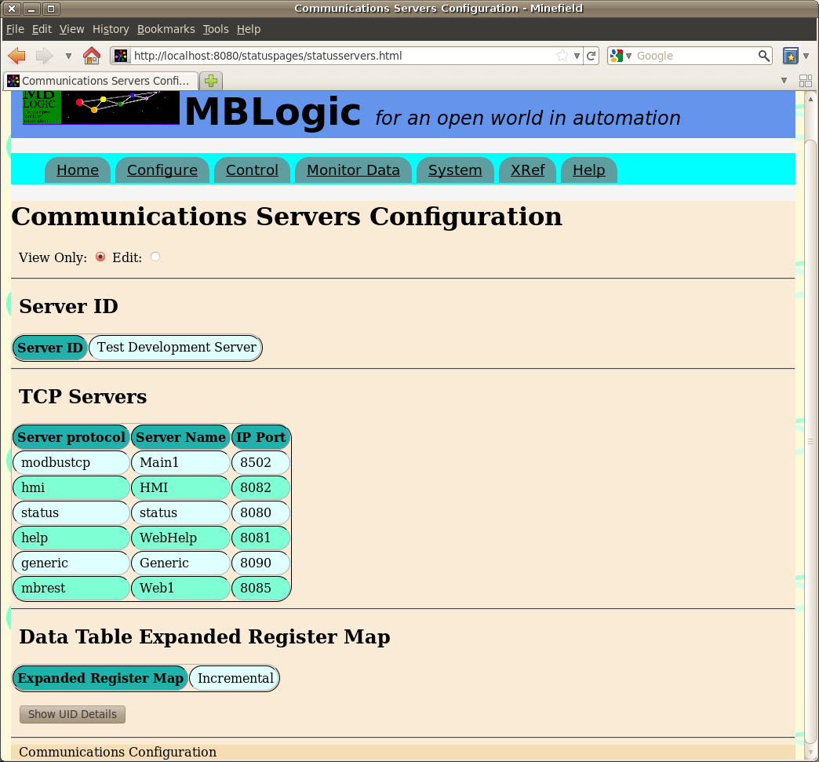The height and width of the screenshot is (762, 819).
Task: Click in the URL address field
Action: click(342, 56)
